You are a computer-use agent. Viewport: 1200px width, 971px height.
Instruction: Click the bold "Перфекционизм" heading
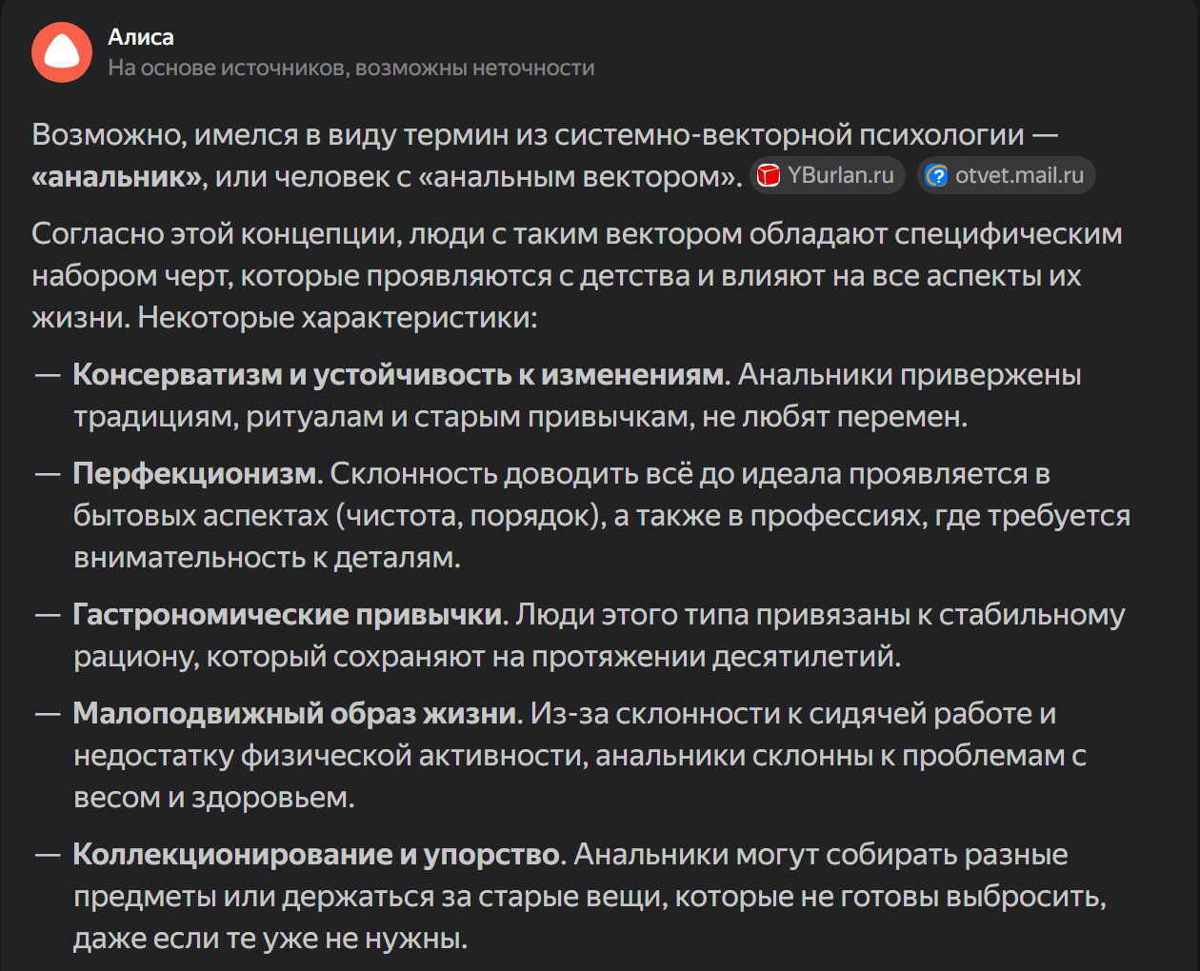(197, 474)
